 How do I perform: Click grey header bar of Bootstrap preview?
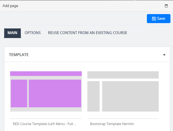[123, 75]
